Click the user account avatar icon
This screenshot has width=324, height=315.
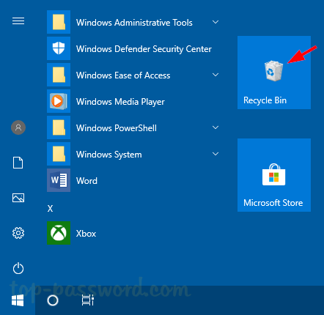(18, 127)
